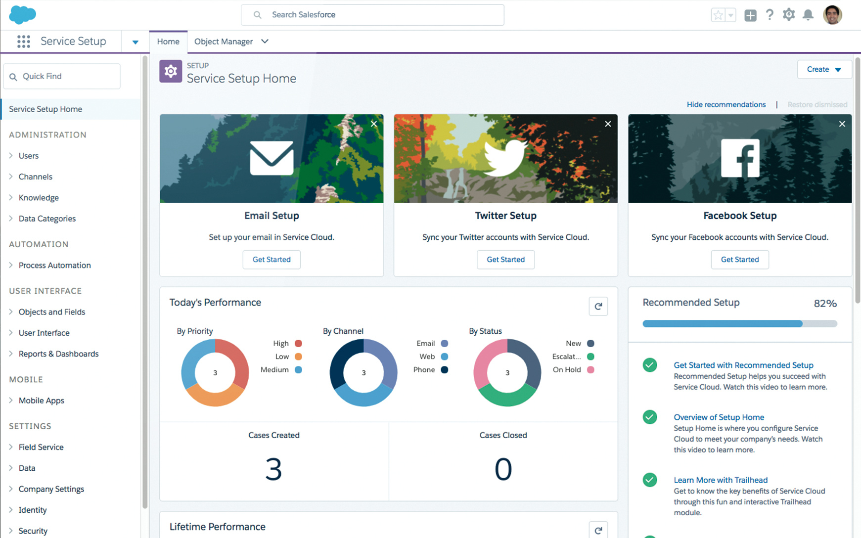
Task: Expand the Channels tree item
Action: [x=11, y=177]
